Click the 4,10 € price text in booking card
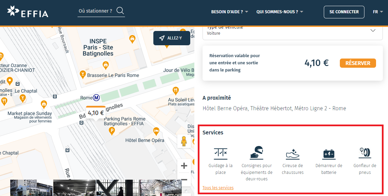Image resolution: width=388 pixels, height=196 pixels. click(x=317, y=63)
